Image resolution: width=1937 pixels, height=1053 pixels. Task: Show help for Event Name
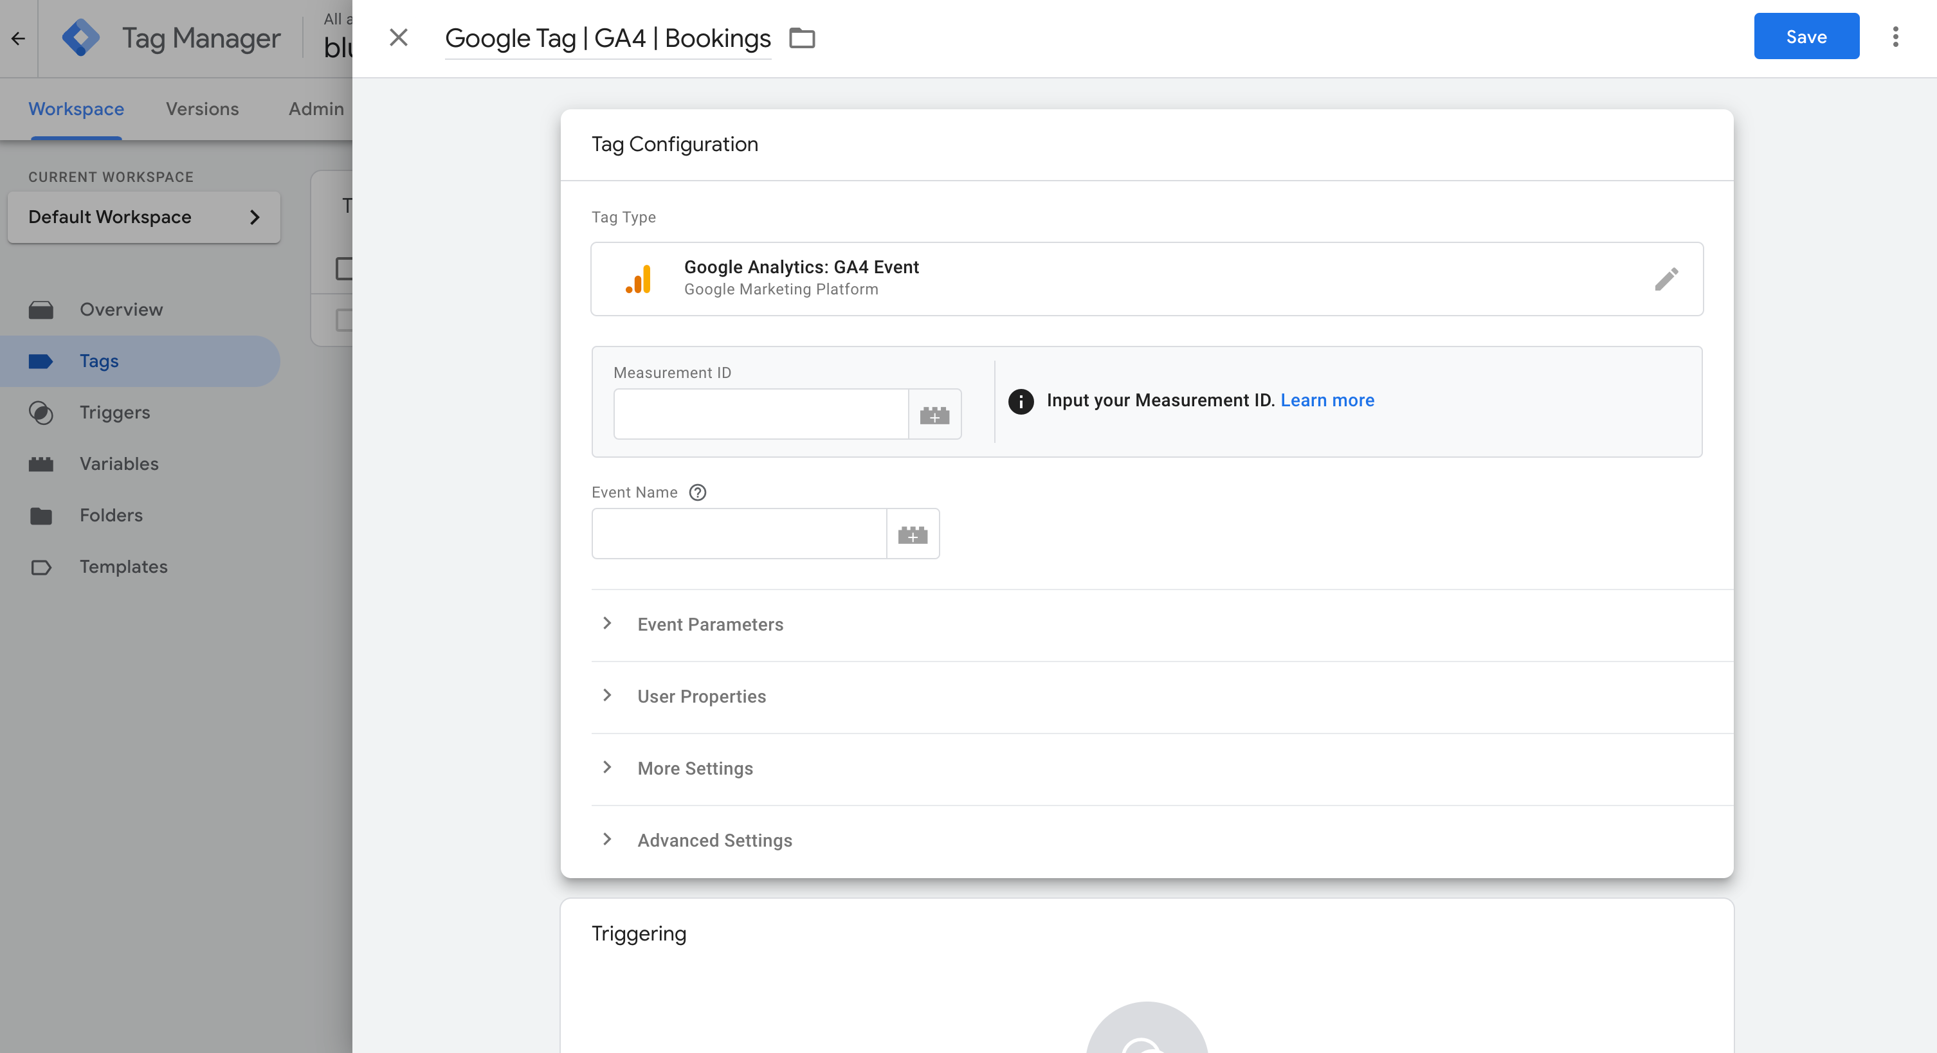point(697,492)
